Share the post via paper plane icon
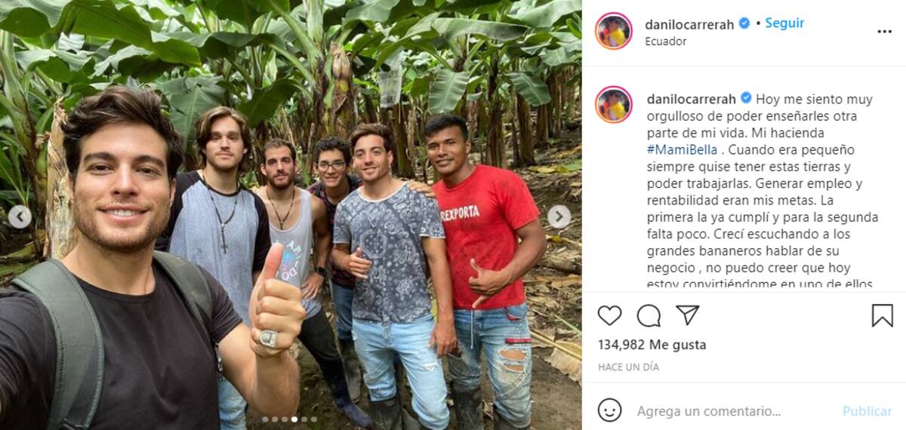Viewport: 906px width, 430px height. click(x=687, y=315)
